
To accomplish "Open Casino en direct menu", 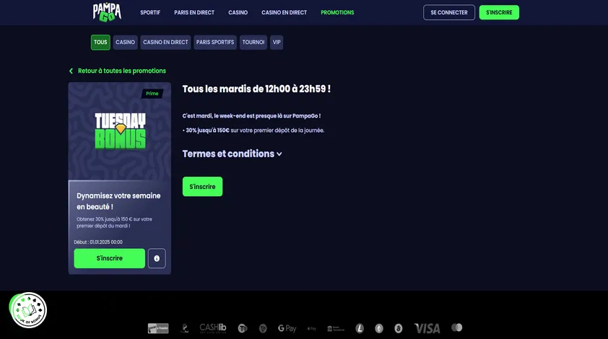I will (x=284, y=12).
